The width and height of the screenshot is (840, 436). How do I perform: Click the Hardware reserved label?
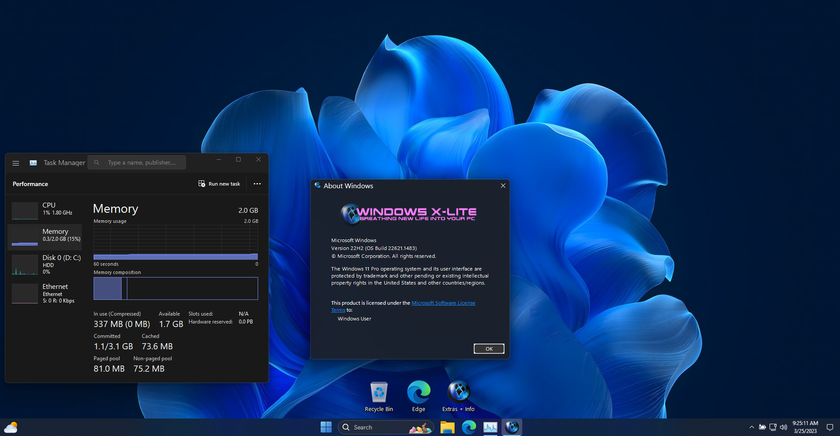coord(210,322)
